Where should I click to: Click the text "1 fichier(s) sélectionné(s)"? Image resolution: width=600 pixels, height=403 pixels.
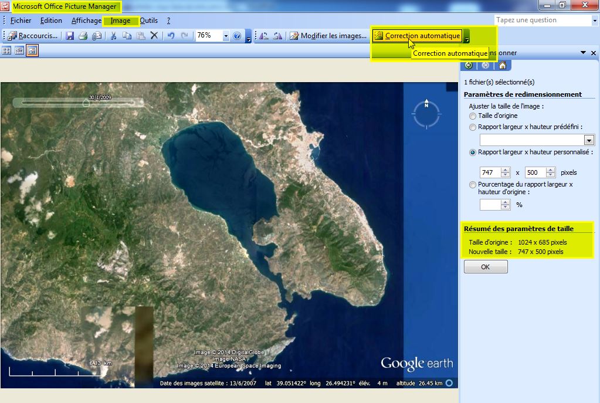(499, 82)
